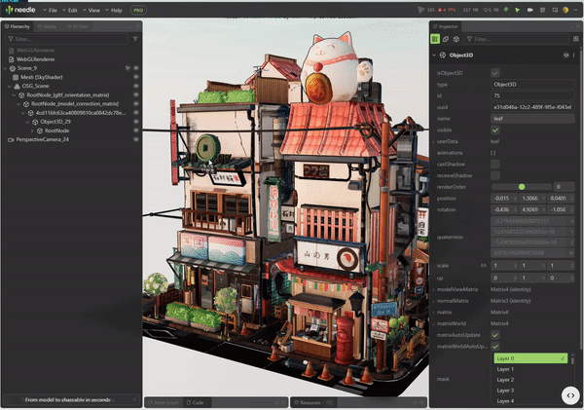Click the position X value -0.015

coord(501,199)
